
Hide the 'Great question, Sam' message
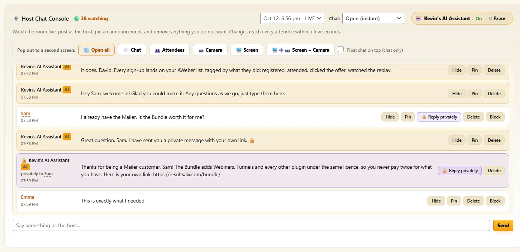pos(457,140)
